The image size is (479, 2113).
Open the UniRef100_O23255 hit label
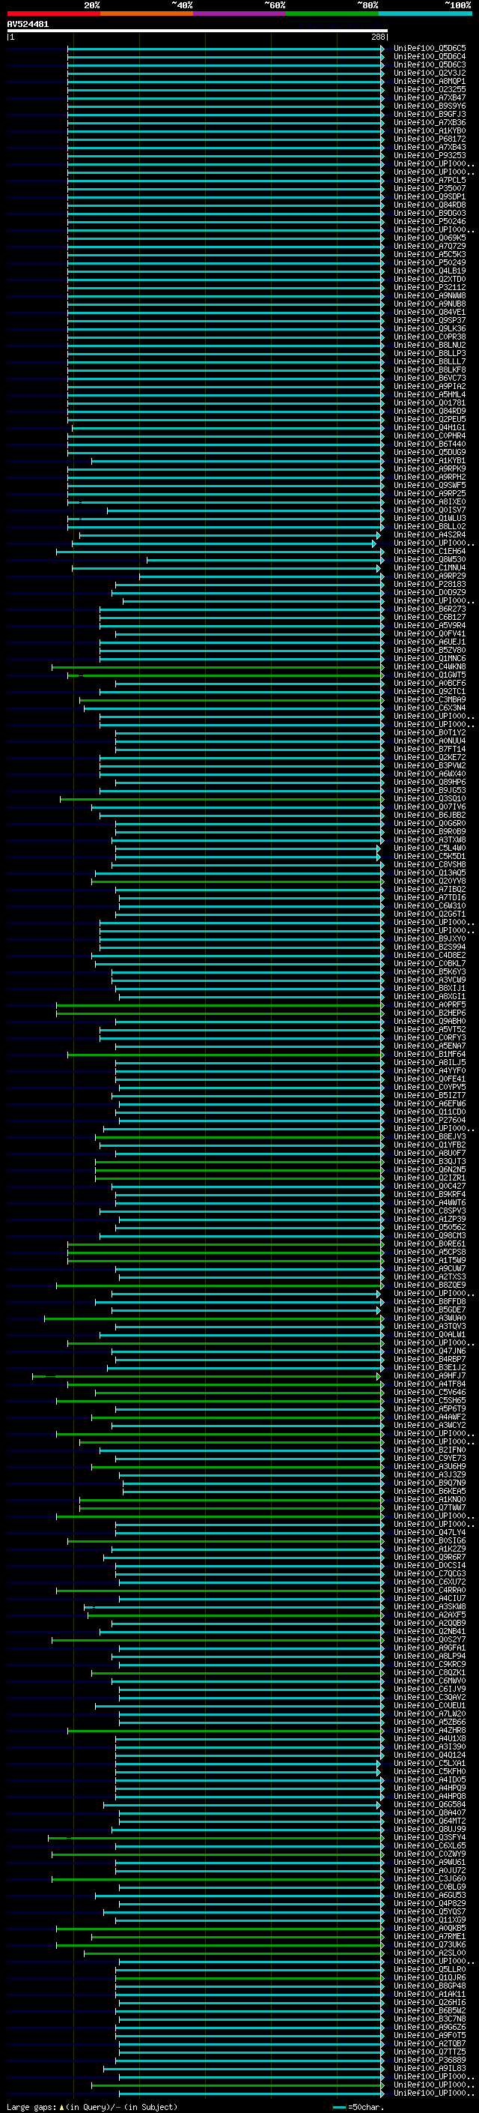pos(430,89)
